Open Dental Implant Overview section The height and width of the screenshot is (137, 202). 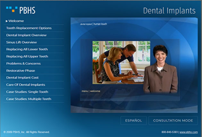(x=26, y=35)
